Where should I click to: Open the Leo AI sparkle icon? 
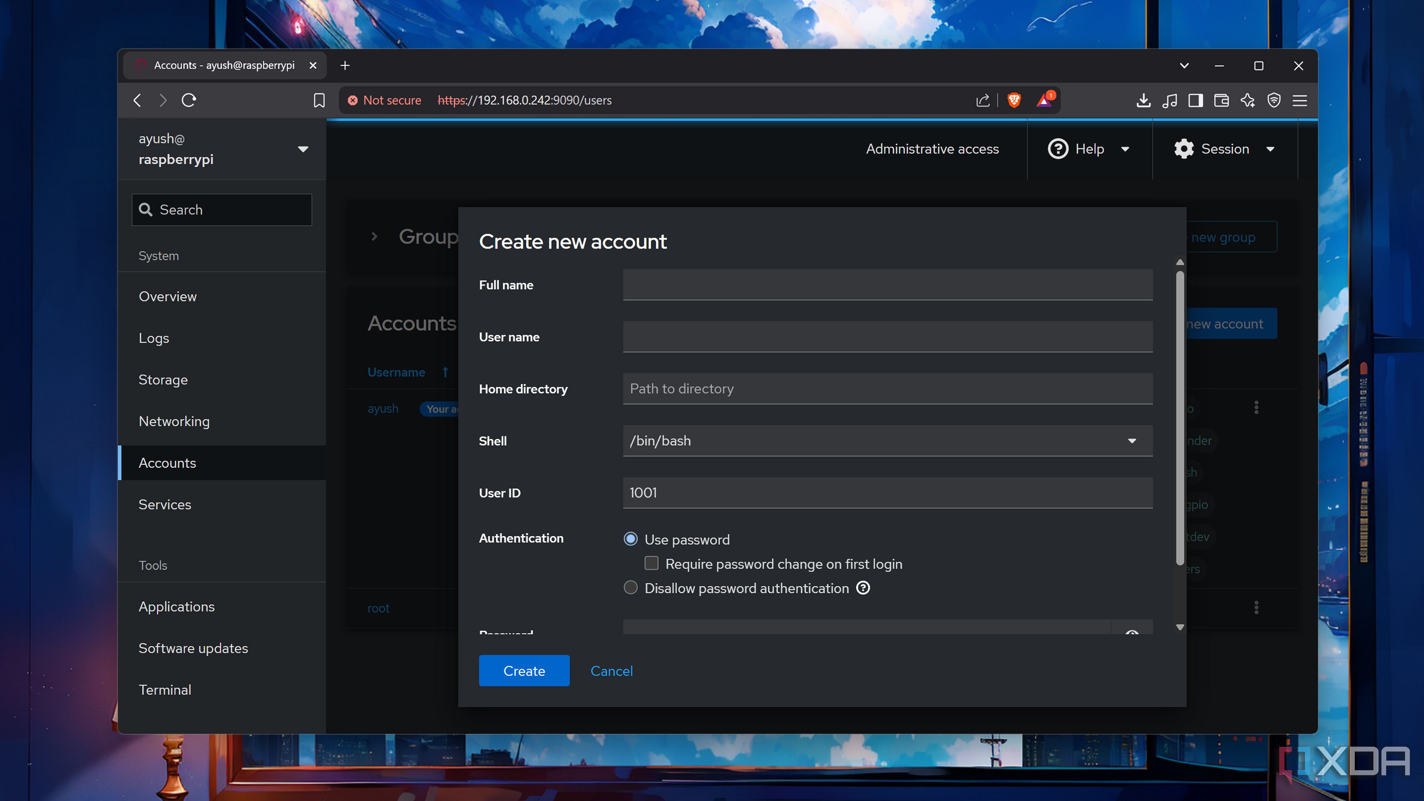tap(1247, 100)
